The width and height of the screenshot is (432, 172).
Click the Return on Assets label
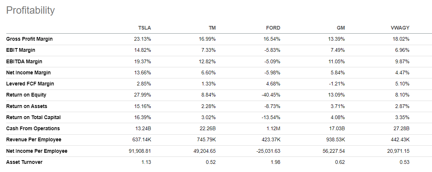click(x=26, y=106)
